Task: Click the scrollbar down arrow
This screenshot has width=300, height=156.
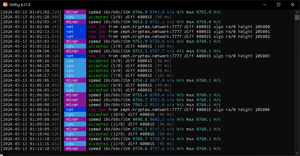Action: point(297,153)
